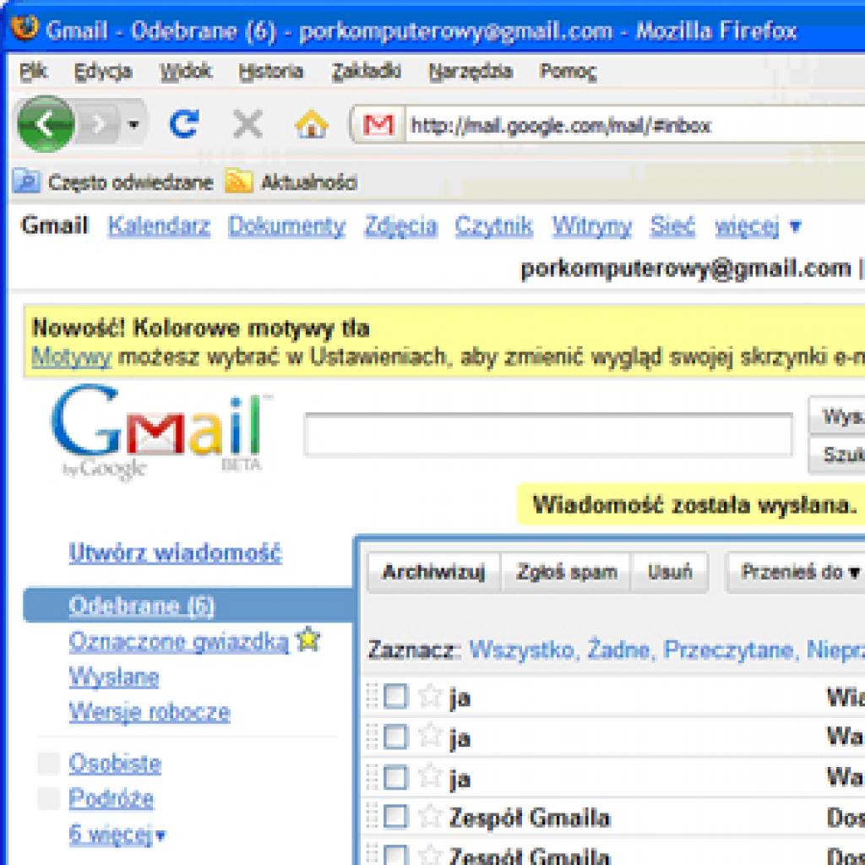Click the greyed Forward navigation arrow
The height and width of the screenshot is (865, 865).
click(99, 125)
